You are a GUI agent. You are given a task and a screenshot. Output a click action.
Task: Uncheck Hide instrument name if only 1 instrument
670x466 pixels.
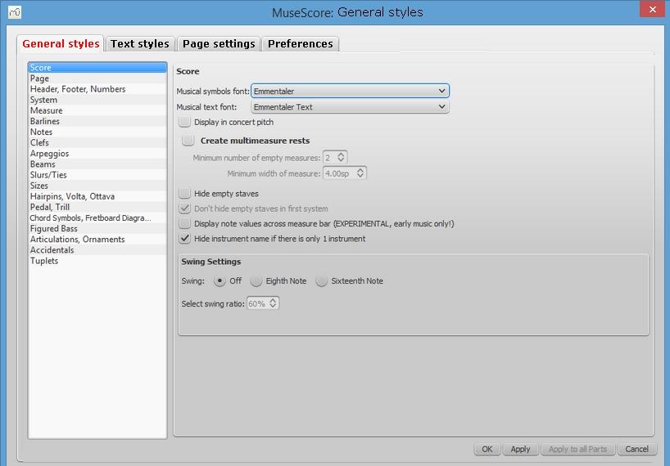(x=184, y=239)
